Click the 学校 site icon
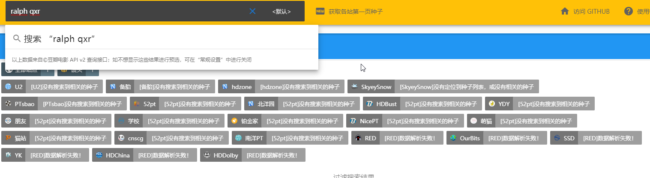The image size is (650, 178). [121, 121]
